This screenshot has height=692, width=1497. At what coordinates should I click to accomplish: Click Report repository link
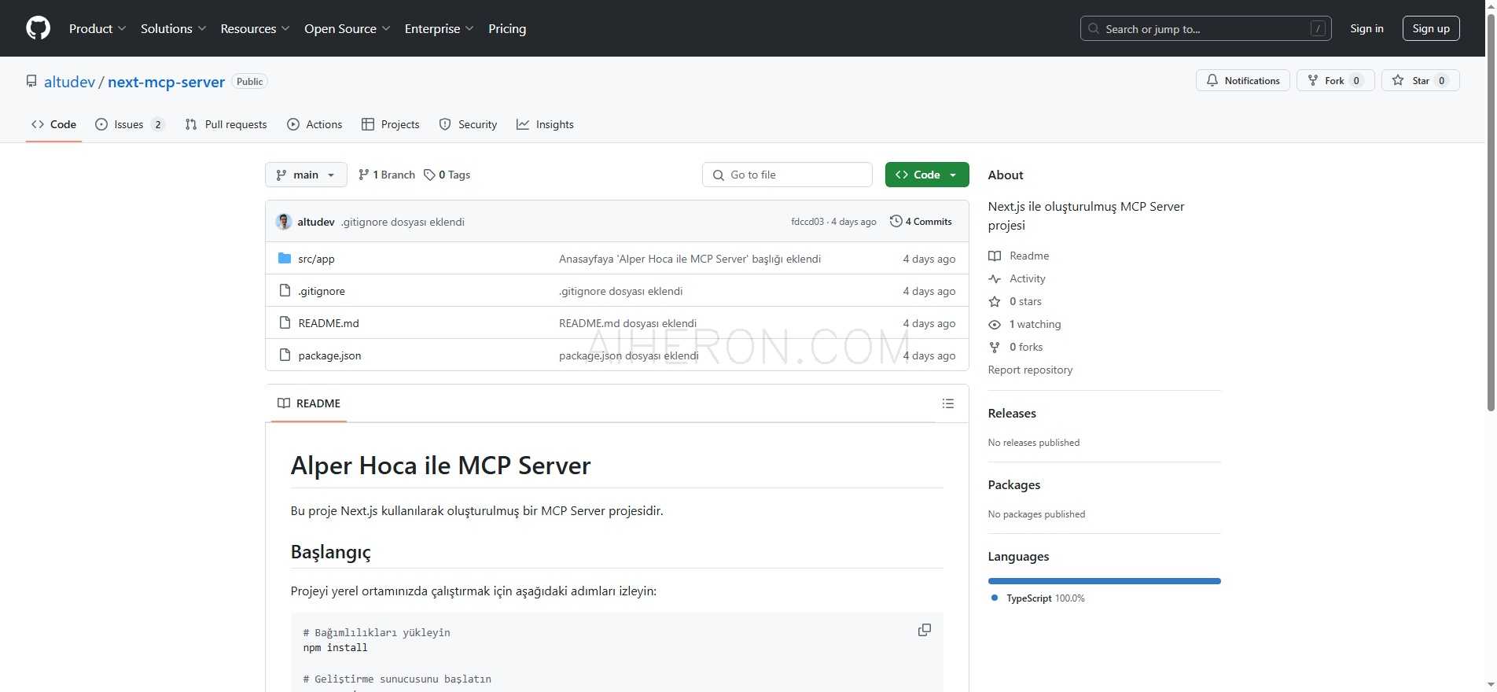(1030, 370)
